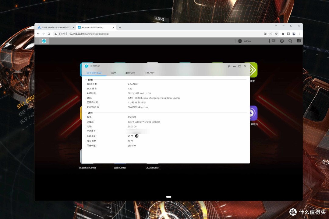This screenshot has height=219, width=329.
Task: Refresh the system temperature reading
Action: (x=136, y=136)
